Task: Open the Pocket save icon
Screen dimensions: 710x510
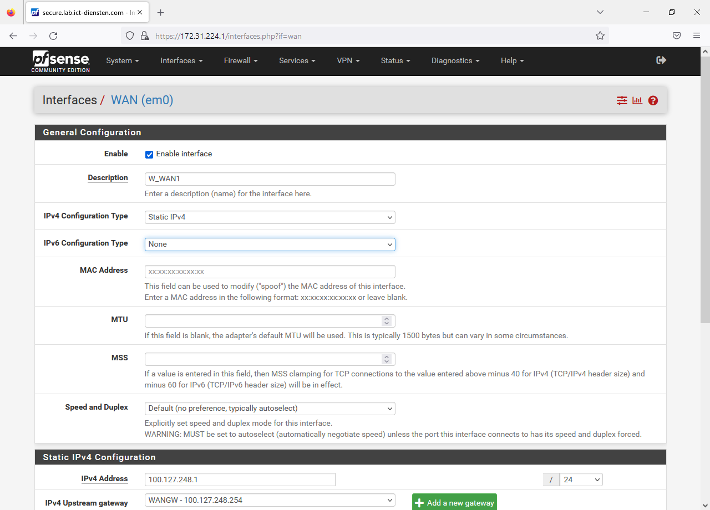Action: [x=677, y=35]
